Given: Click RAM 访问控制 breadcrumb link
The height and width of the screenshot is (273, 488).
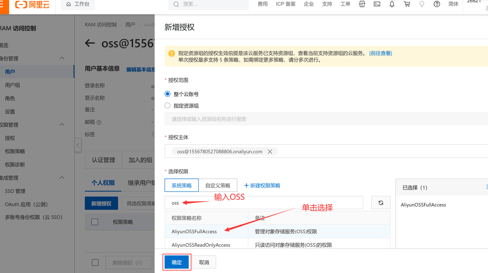Looking at the screenshot, I should coord(101,25).
